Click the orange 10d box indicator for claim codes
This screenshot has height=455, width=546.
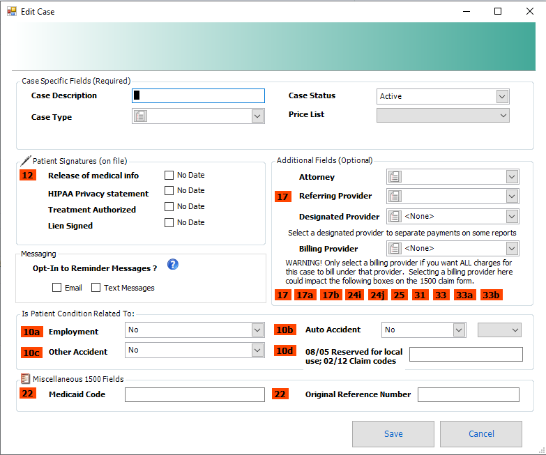tap(285, 350)
